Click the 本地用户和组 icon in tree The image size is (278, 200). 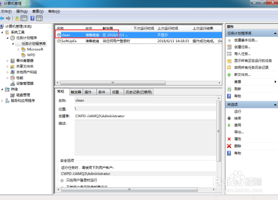[x=13, y=72]
